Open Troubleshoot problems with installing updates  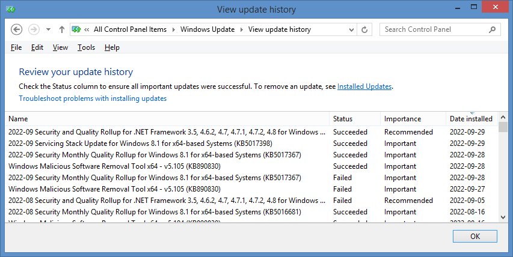point(93,98)
